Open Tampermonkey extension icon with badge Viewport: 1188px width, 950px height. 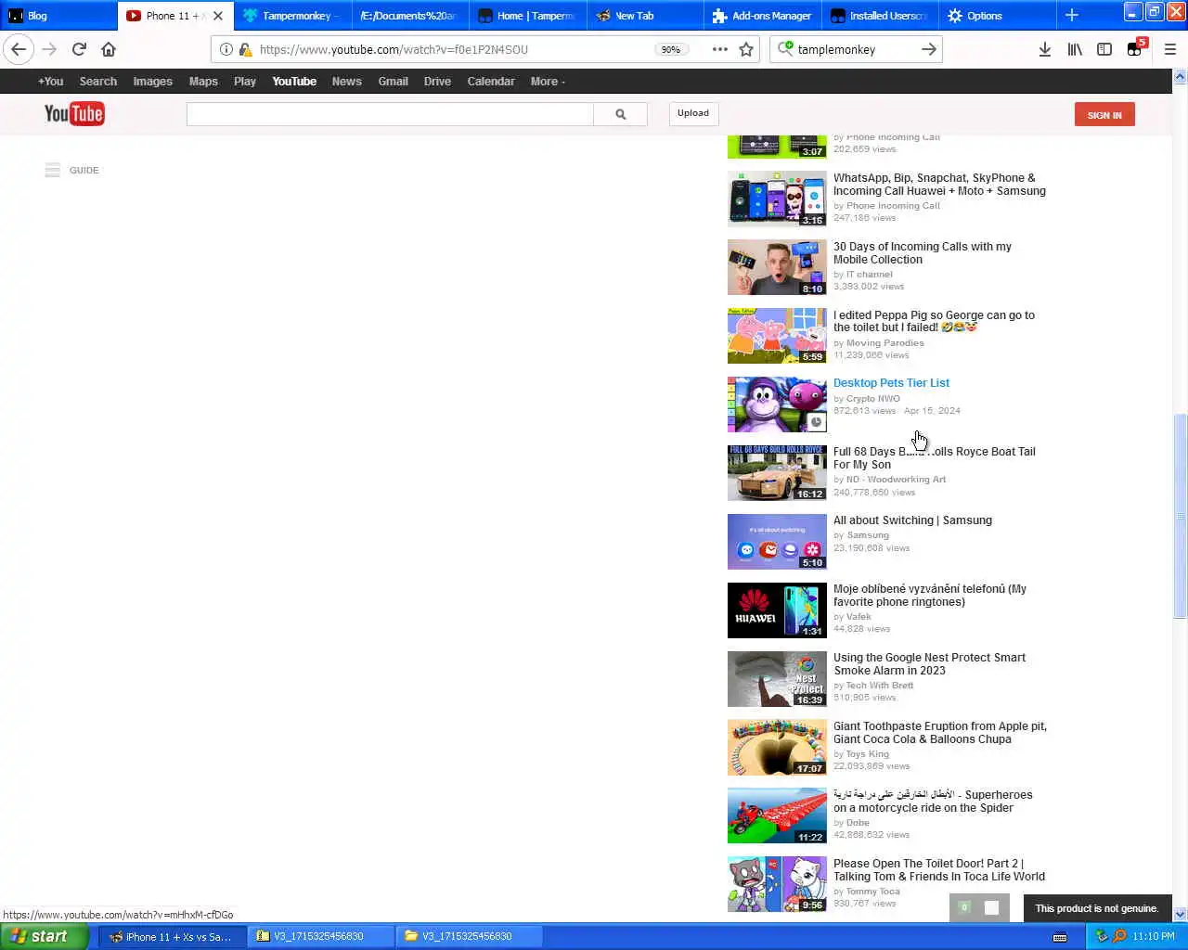(1135, 49)
